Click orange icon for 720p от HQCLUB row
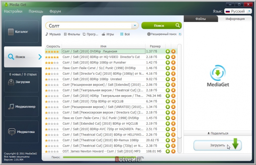 click(x=173, y=101)
